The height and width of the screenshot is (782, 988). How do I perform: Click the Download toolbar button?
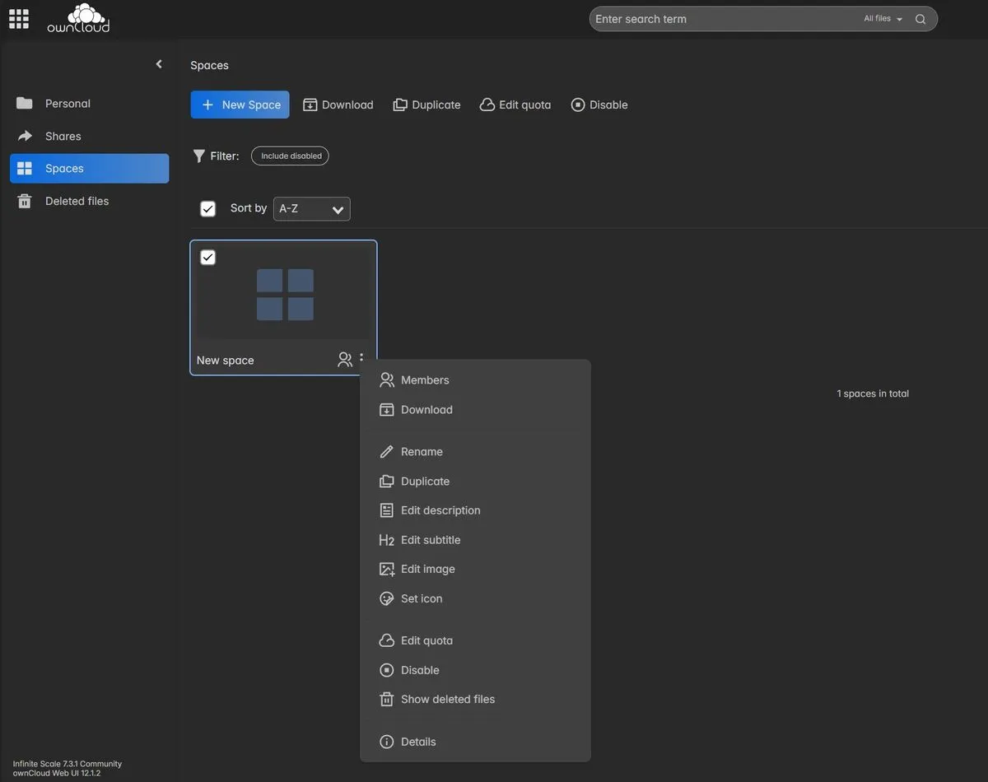[338, 105]
